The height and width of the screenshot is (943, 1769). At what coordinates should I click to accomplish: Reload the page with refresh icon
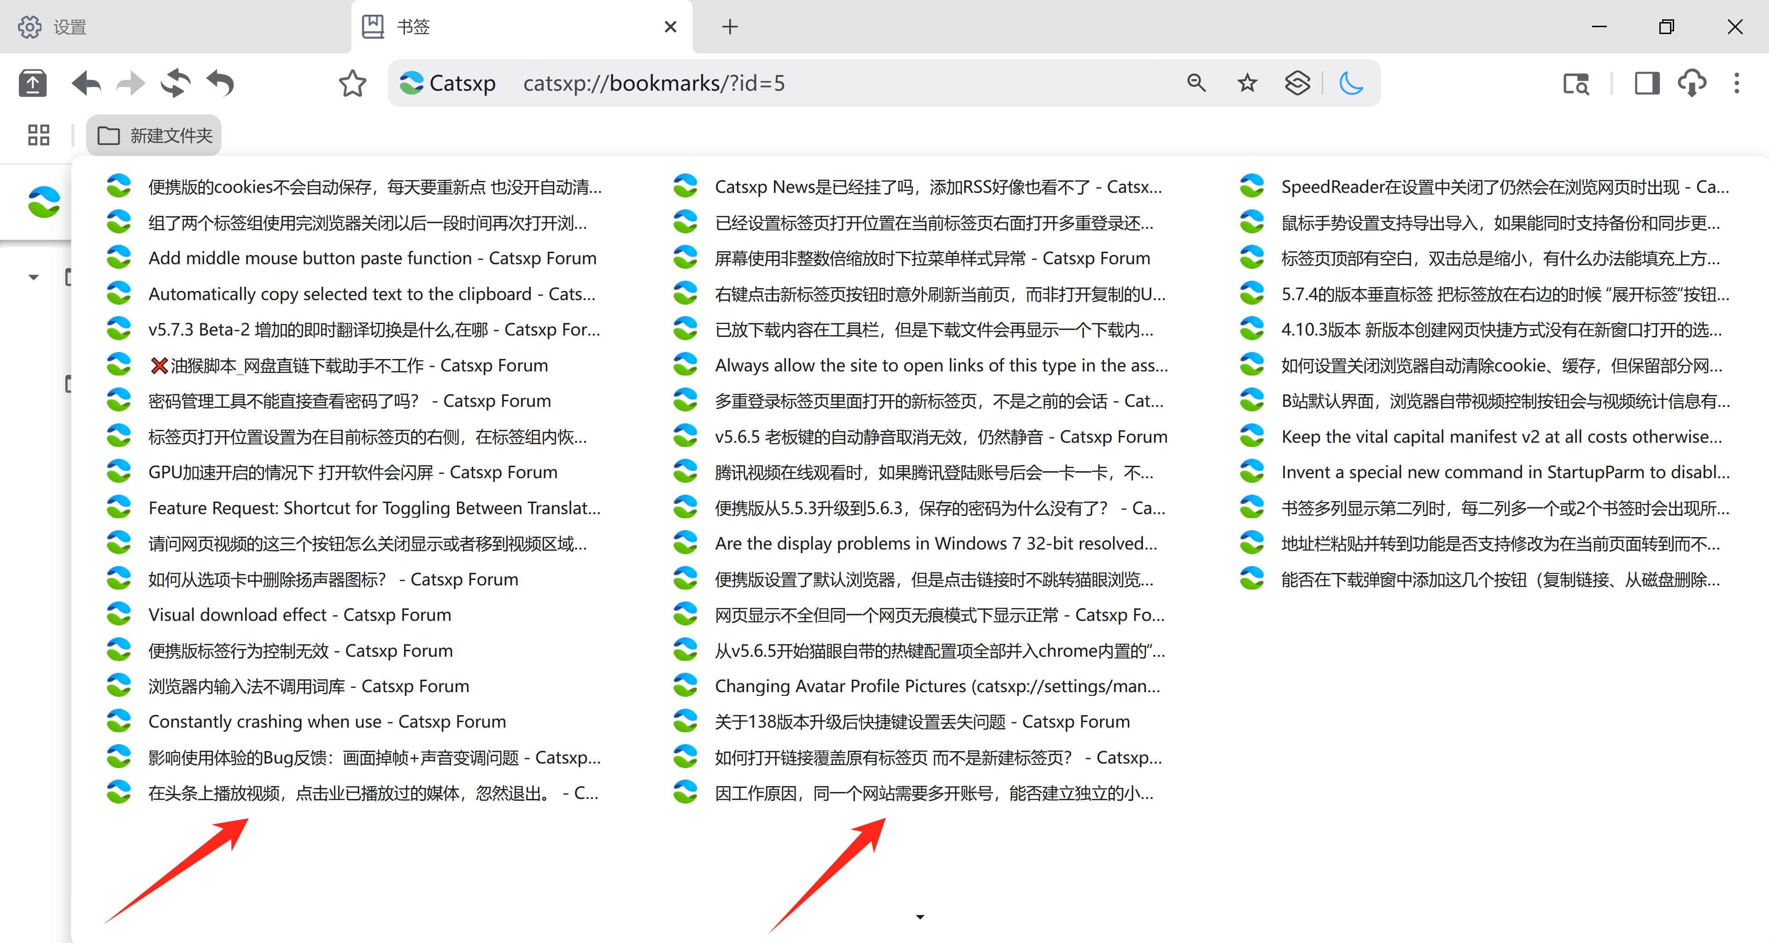click(175, 83)
